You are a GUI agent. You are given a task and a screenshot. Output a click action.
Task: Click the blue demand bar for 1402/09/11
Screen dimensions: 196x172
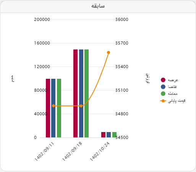click(53, 108)
